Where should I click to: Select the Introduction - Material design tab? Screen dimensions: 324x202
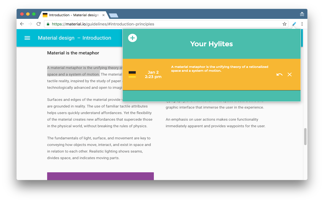click(73, 15)
